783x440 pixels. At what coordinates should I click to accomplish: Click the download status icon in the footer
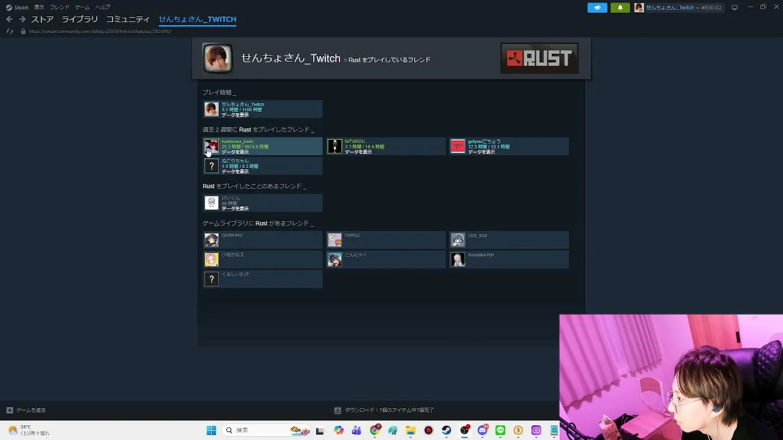338,410
